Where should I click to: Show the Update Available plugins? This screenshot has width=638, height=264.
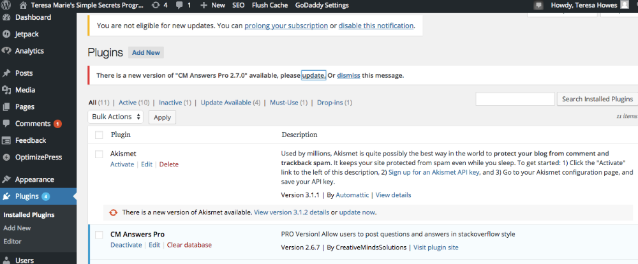coord(226,103)
